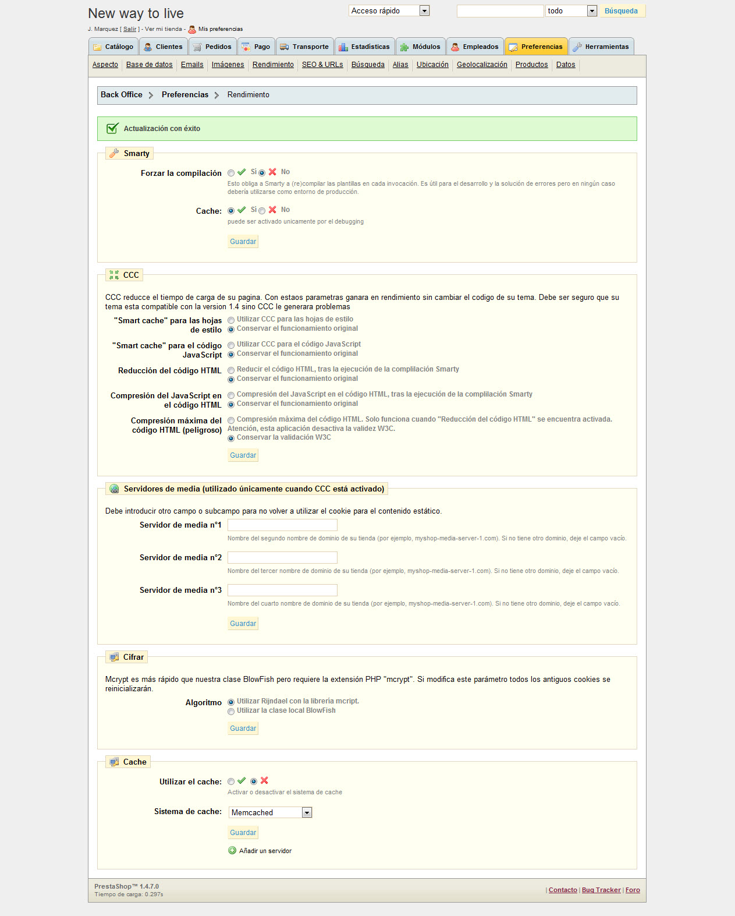Click red X icon in Smarty Cache row
Screen dimensions: 735x916
(272, 210)
